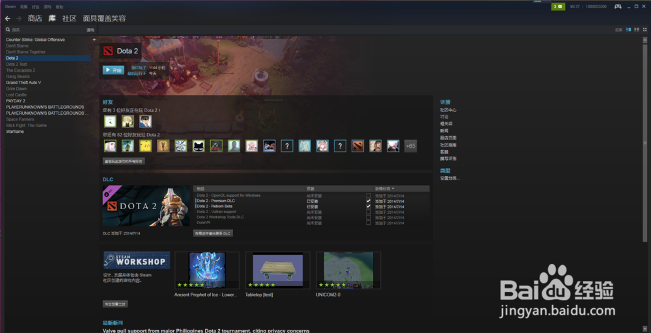
Task: Add a category with the plus icon
Action: click(94, 40)
